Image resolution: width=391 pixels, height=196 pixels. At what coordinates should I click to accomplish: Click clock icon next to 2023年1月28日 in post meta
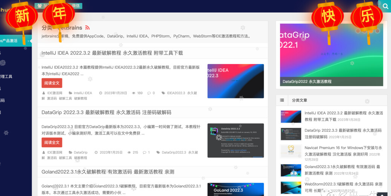click(101, 93)
